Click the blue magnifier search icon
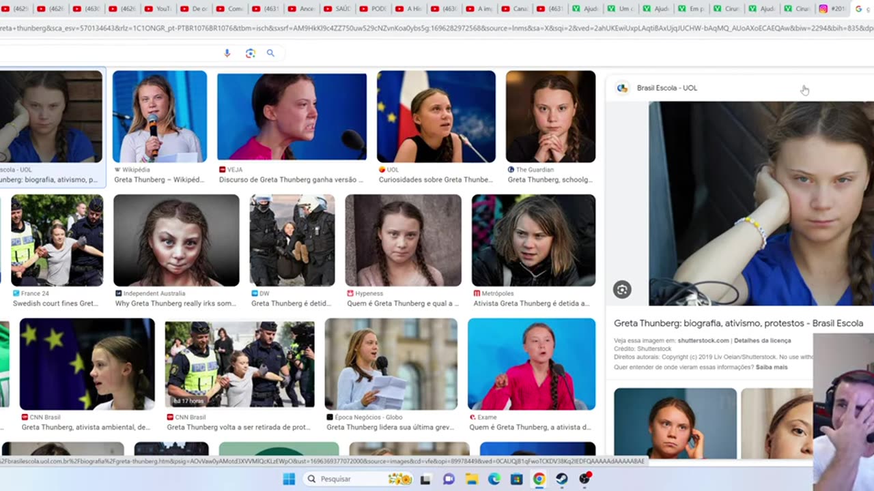 click(270, 53)
